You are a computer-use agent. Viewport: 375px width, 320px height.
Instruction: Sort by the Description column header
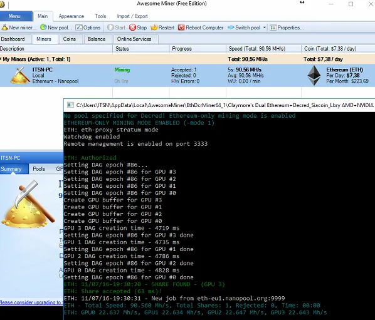pos(56,49)
